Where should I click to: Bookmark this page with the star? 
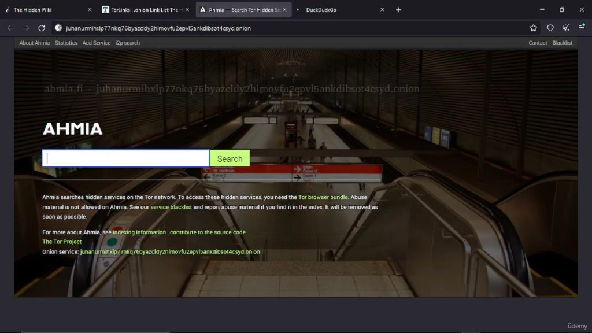tap(533, 28)
